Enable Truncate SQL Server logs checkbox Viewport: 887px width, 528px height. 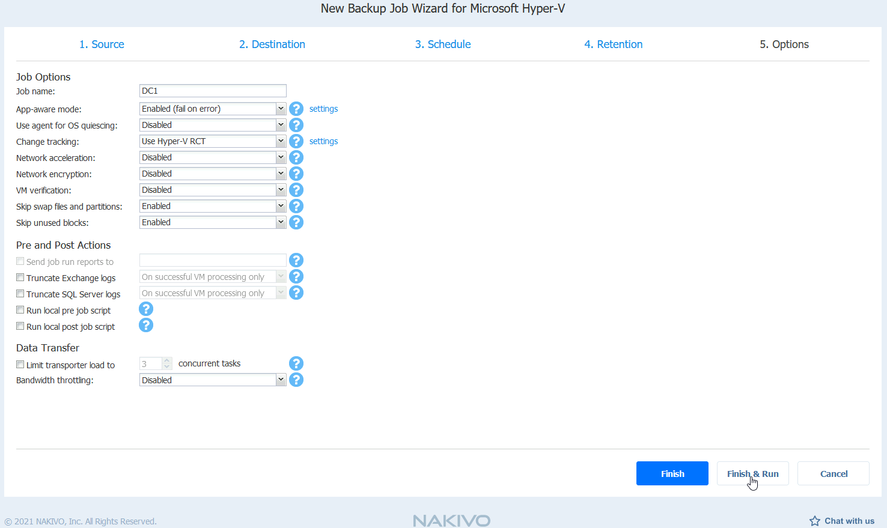(20, 294)
